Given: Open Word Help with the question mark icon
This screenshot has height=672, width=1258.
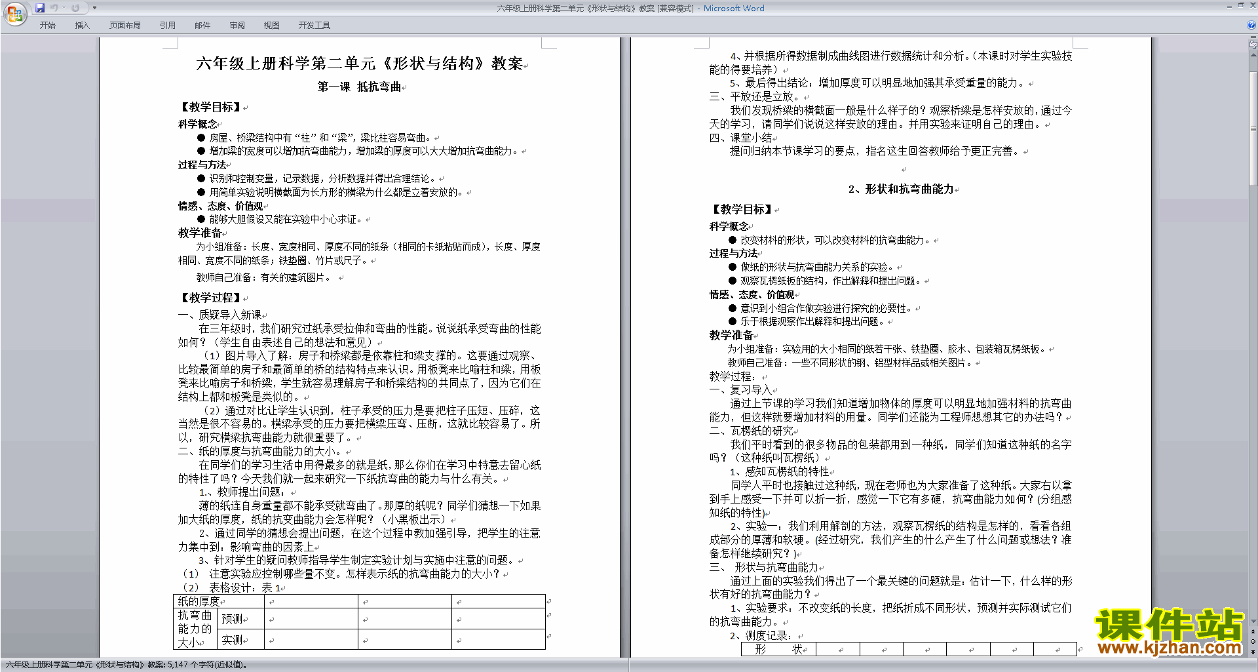Looking at the screenshot, I should [1251, 25].
